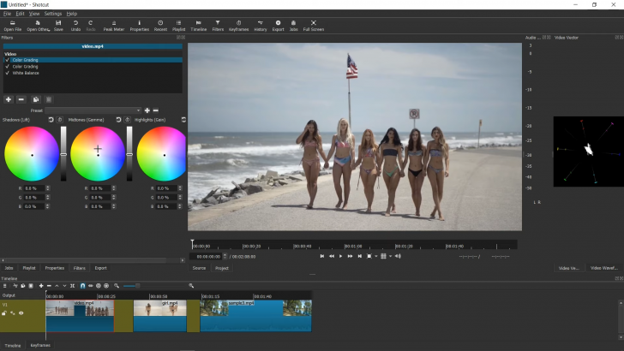The width and height of the screenshot is (624, 351).
Task: Switch to the Keyframes bottom tab
Action: [x=40, y=345]
